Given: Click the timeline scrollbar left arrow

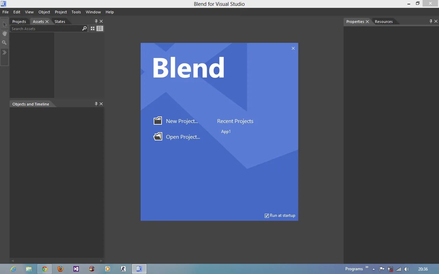Looking at the screenshot, I should coord(13,261).
